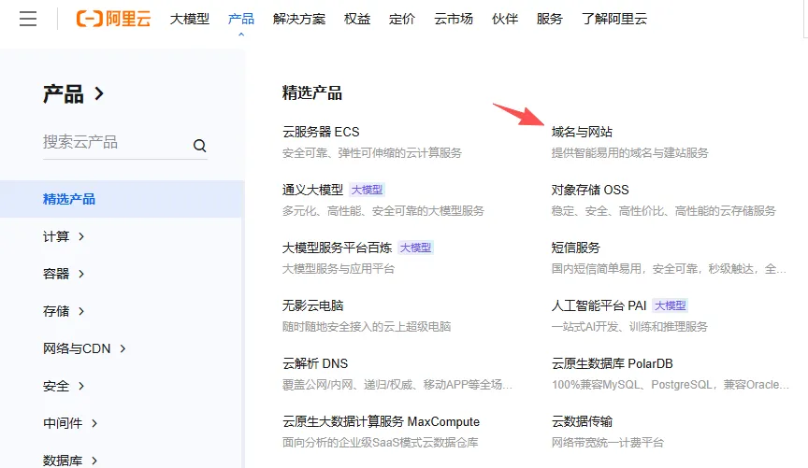
Task: Expand the 计算 category chevron
Action: point(81,236)
